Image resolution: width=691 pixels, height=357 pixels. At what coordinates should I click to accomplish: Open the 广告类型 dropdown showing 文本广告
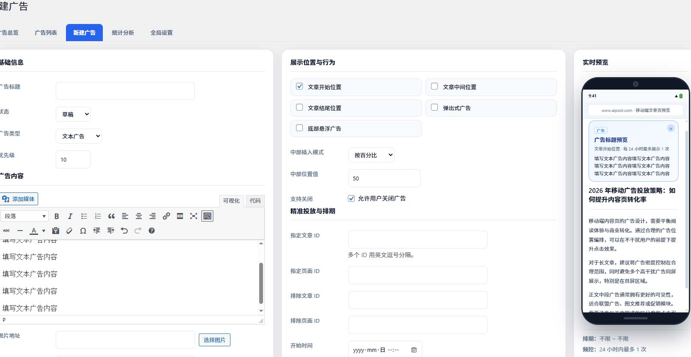coord(79,136)
